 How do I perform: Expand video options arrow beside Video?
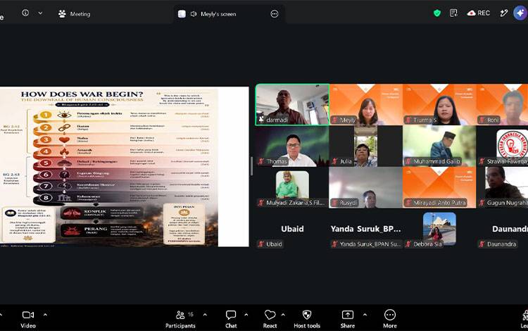point(45,315)
